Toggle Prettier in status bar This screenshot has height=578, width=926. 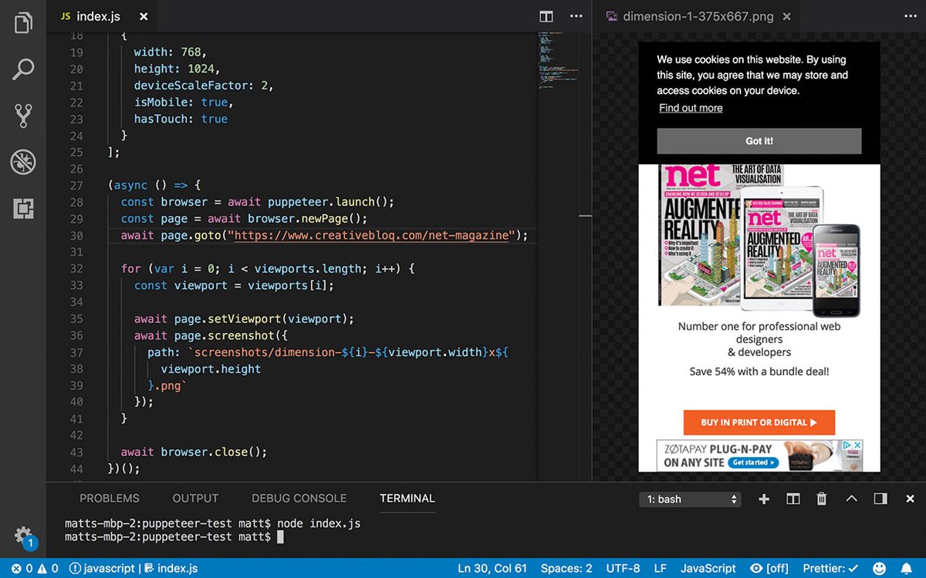click(830, 568)
